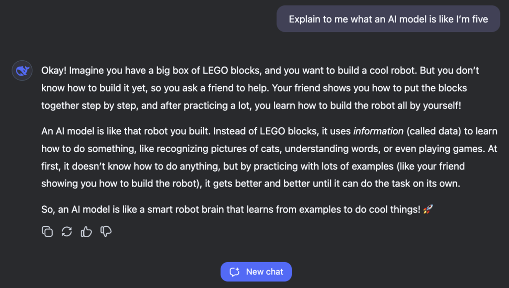Click the chat-plus icon inside New chat
The height and width of the screenshot is (288, 509).
point(234,272)
